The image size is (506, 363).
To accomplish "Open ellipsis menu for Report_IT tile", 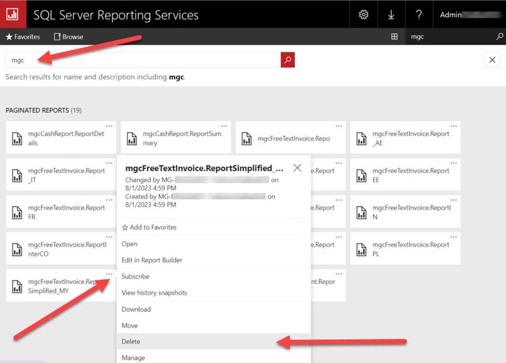I will point(109,163).
